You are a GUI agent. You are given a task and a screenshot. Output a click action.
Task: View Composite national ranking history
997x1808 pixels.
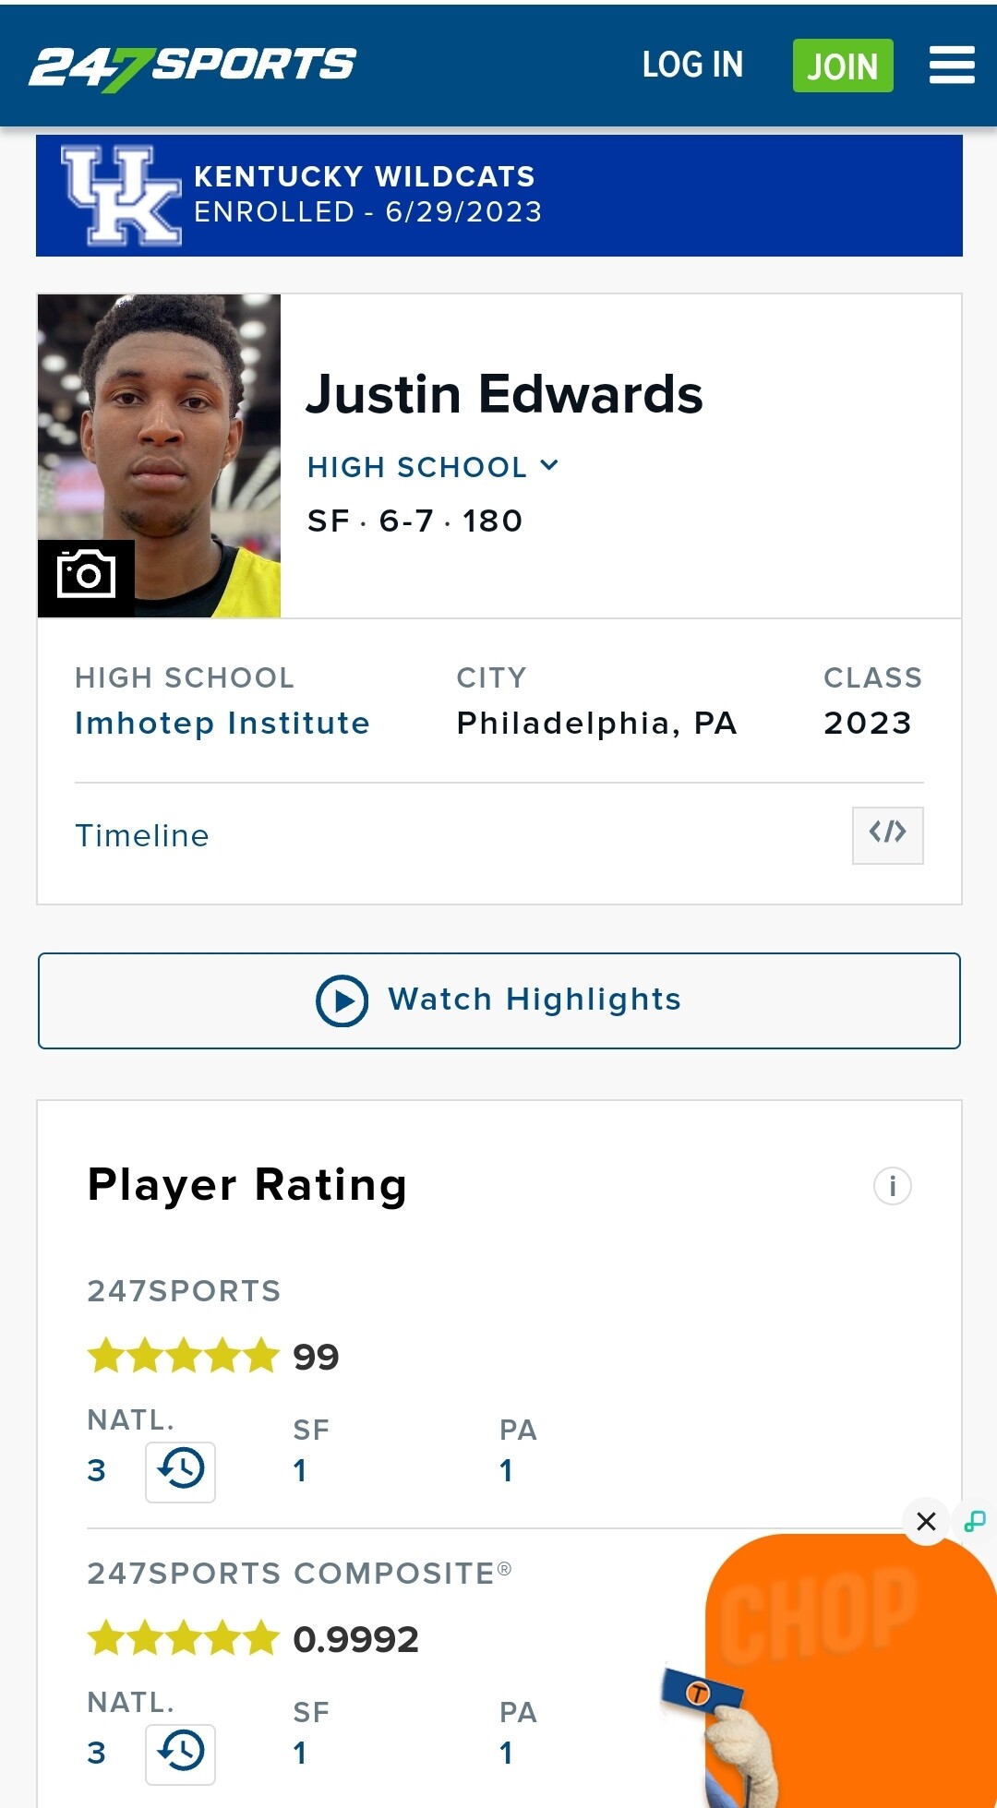click(x=180, y=1754)
